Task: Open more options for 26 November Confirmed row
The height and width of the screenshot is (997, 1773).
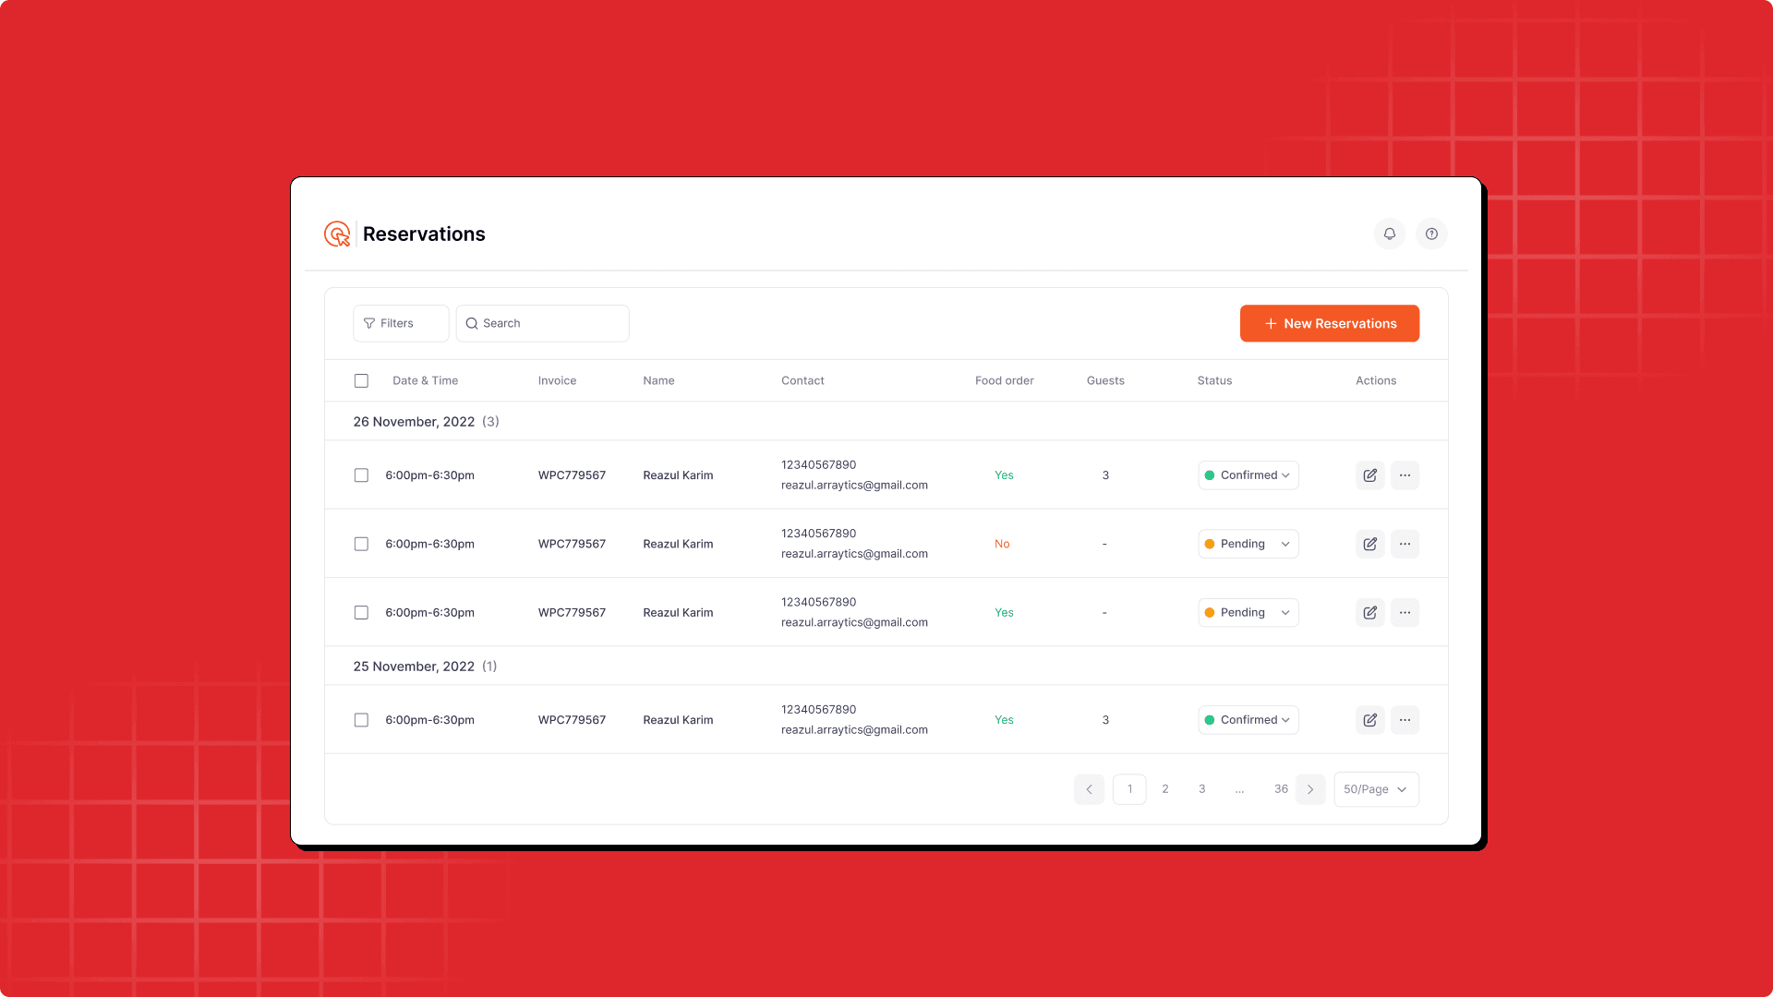Action: point(1405,475)
